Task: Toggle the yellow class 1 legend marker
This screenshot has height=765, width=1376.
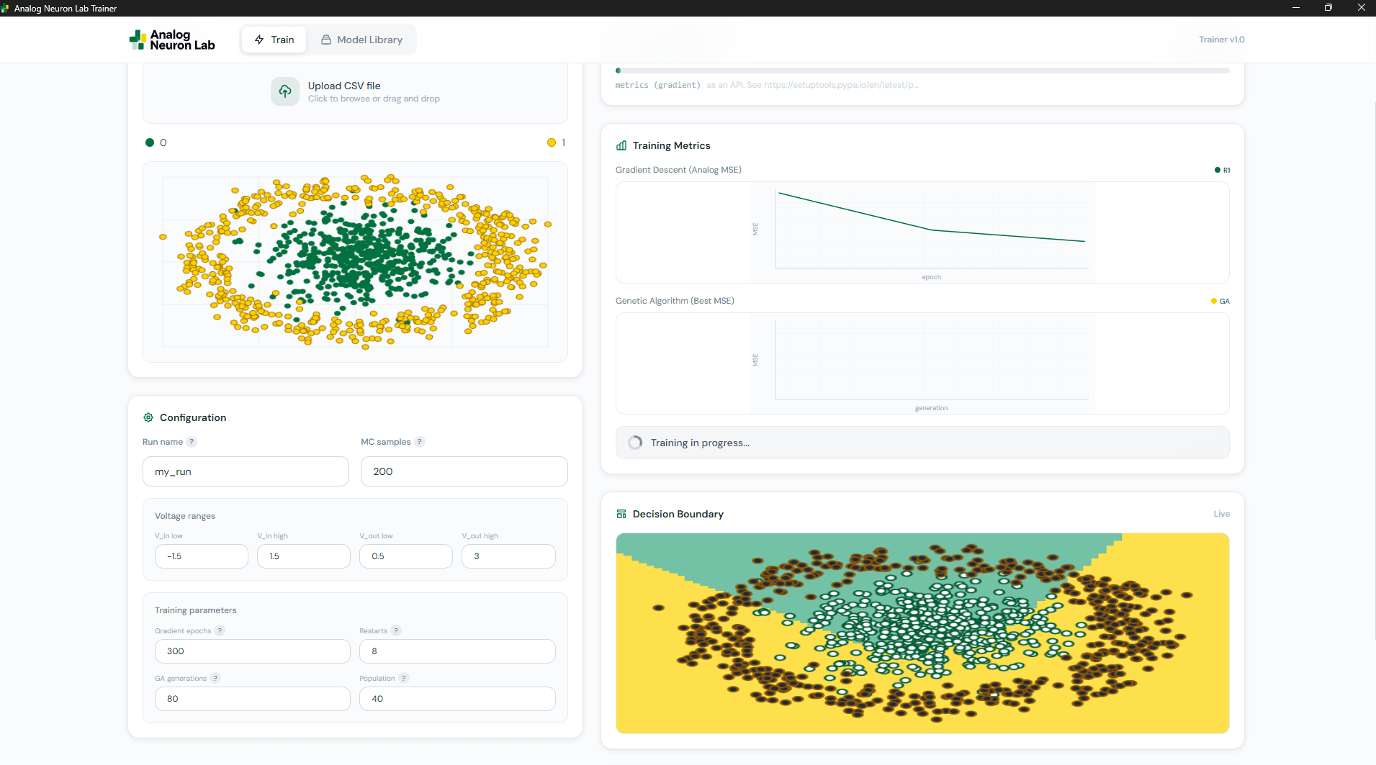Action: click(x=552, y=142)
